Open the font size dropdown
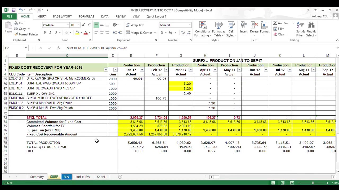This screenshot has width=339, height=190. (x=78, y=25)
